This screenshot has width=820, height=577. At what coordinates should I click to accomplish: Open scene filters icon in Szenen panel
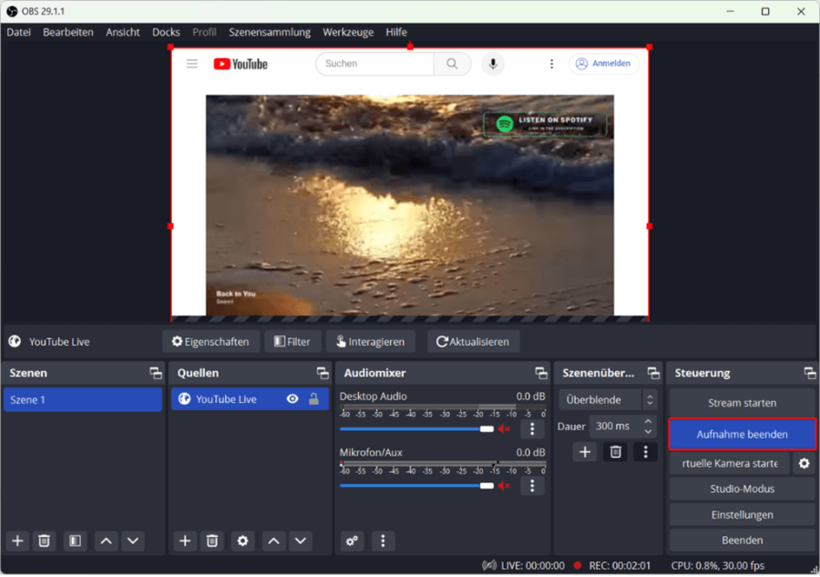(x=76, y=541)
